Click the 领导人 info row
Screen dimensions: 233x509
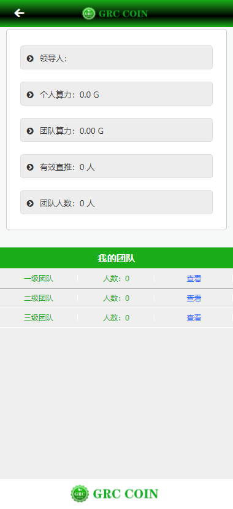(116, 58)
